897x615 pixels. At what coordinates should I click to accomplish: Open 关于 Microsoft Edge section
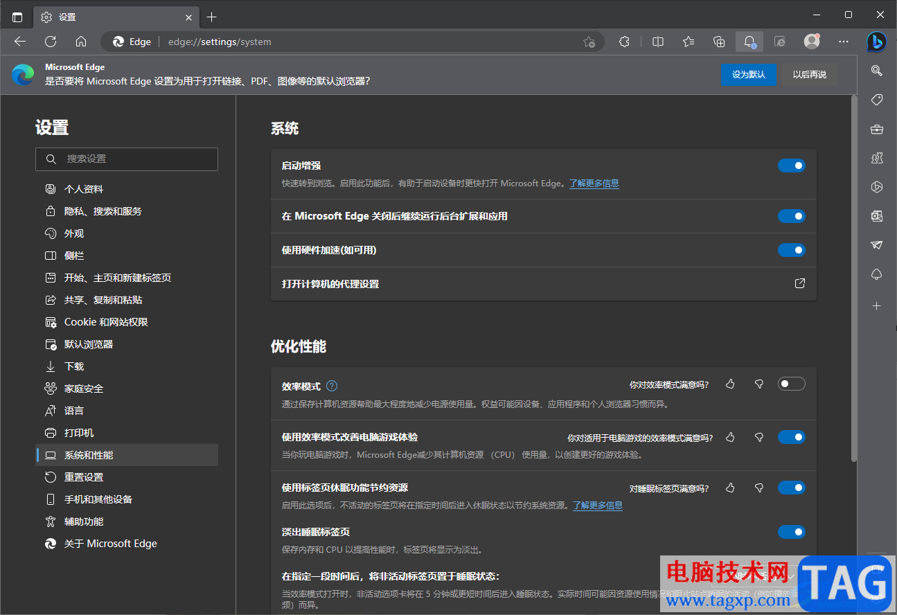coord(127,544)
